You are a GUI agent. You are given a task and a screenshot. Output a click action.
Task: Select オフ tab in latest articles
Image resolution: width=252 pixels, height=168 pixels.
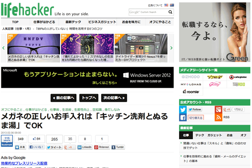(243, 135)
